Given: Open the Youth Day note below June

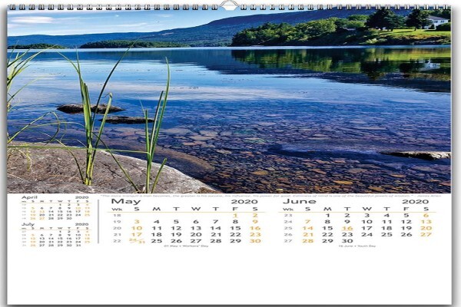Looking at the screenshot, I should [357, 246].
